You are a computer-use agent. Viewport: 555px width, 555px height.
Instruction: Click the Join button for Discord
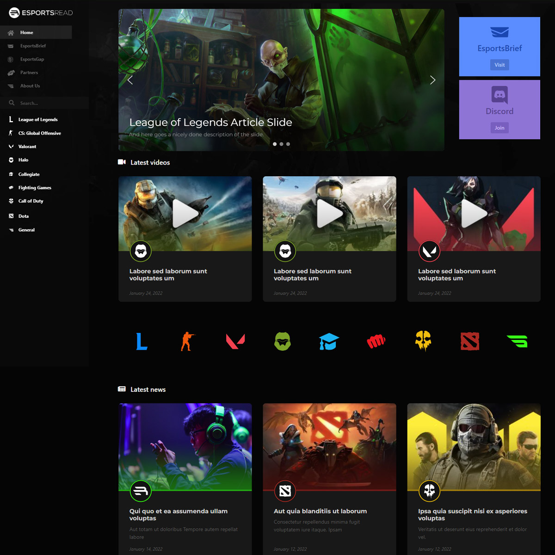[x=499, y=128]
